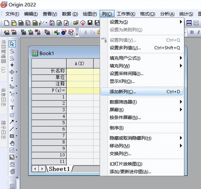Save the project with the floppy icon

[x=90, y=23]
